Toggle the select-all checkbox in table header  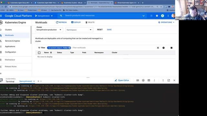(39, 53)
